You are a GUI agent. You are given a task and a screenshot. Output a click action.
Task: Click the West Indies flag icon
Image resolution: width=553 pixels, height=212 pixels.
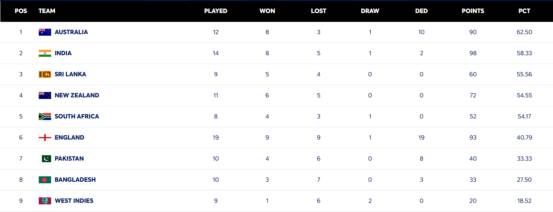45,201
